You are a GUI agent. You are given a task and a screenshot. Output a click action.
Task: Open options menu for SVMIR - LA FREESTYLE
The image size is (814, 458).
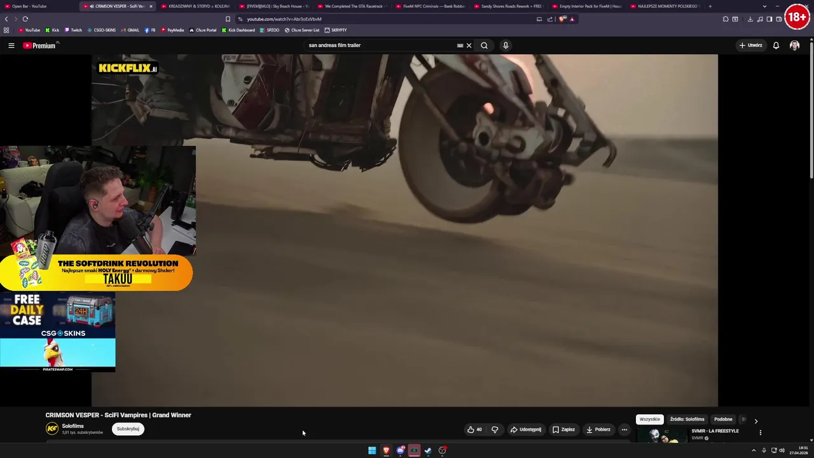tap(760, 433)
